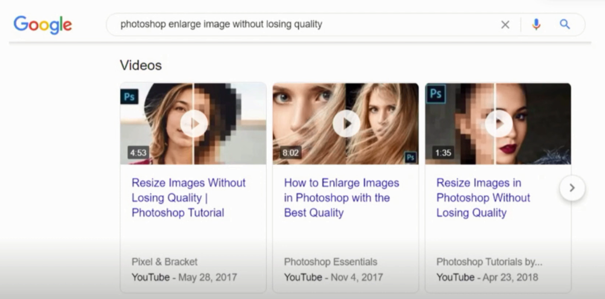The width and height of the screenshot is (605, 299).
Task: Click the 'Videos' section heading
Action: coord(141,65)
